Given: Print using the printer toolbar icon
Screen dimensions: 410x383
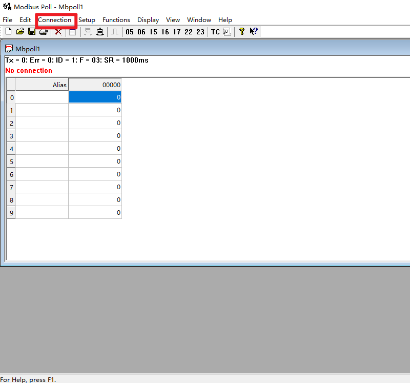Looking at the screenshot, I should click(44, 32).
